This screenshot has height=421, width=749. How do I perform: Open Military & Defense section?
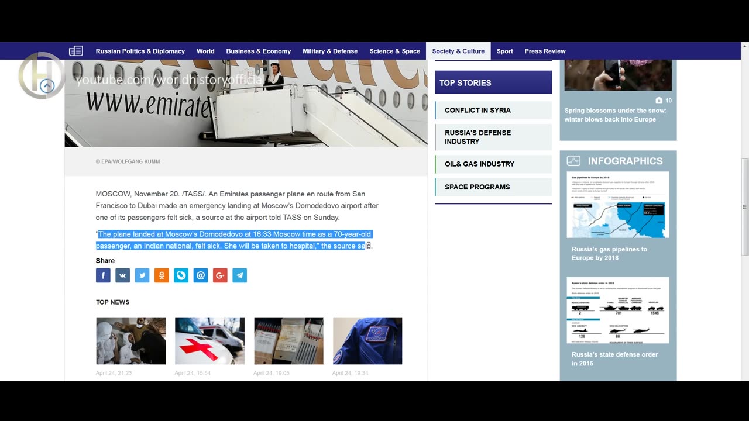(330, 51)
